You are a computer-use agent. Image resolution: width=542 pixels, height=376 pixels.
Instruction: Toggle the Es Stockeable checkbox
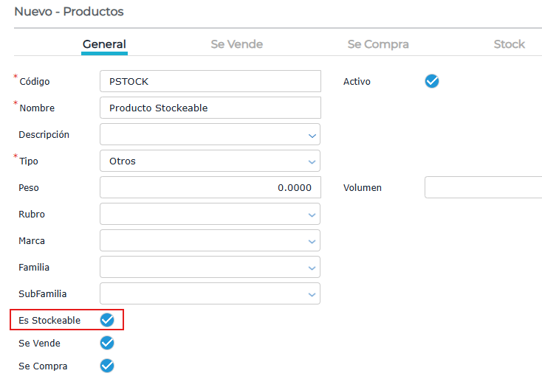pyautogui.click(x=107, y=319)
